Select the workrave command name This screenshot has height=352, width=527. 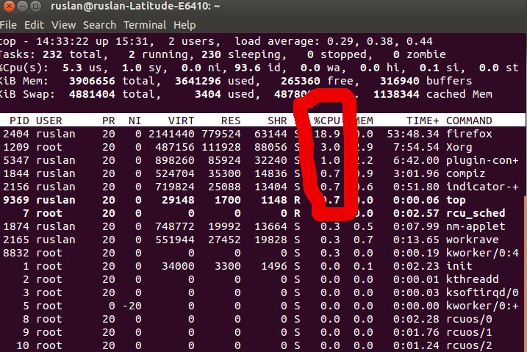473,240
